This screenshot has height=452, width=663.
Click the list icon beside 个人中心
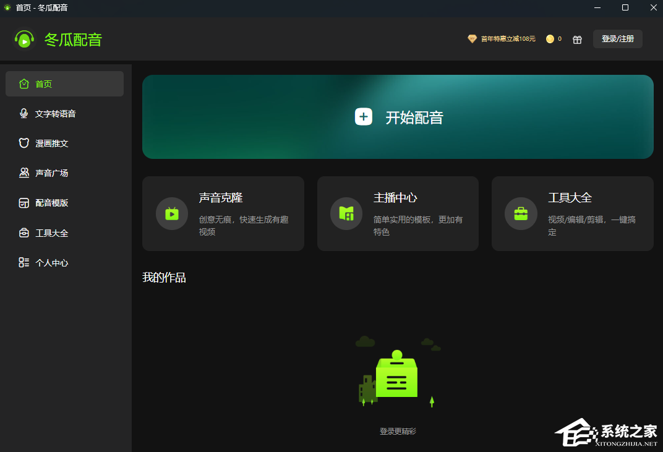coord(24,263)
